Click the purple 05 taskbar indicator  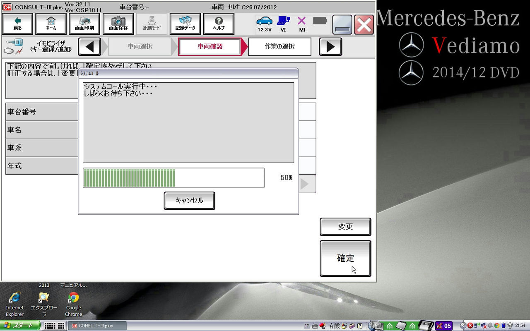pyautogui.click(x=444, y=326)
